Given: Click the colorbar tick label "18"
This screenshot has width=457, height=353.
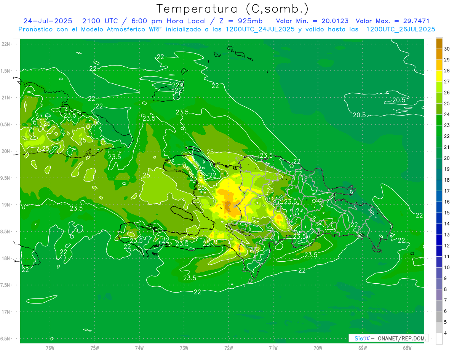Looking at the screenshot, I should coord(447,180).
